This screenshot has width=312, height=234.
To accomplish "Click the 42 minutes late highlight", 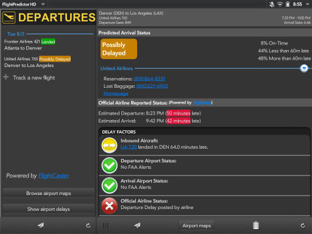I will tap(179, 121).
